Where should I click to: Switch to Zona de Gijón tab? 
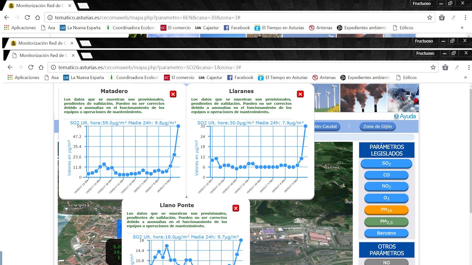pos(378,126)
